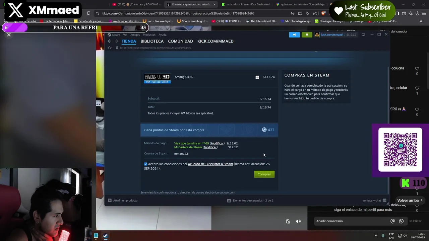Toggle the Steam Subscriber Agreement acceptance checkbox
This screenshot has height=241, width=429.
[145, 164]
